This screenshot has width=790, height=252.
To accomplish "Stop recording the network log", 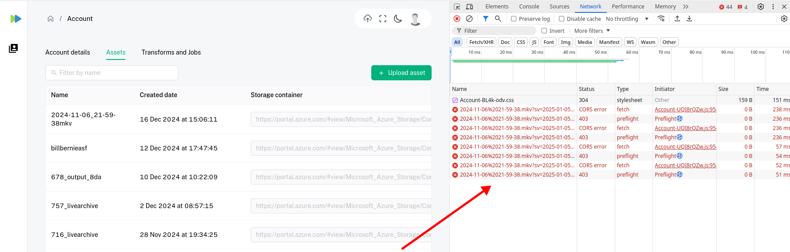I will [457, 19].
